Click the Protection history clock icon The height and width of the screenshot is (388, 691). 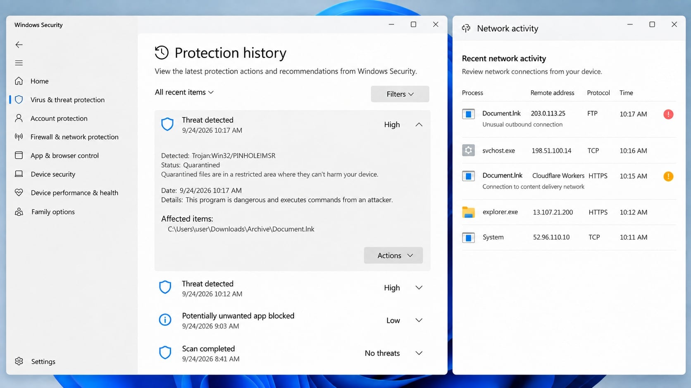coord(162,53)
